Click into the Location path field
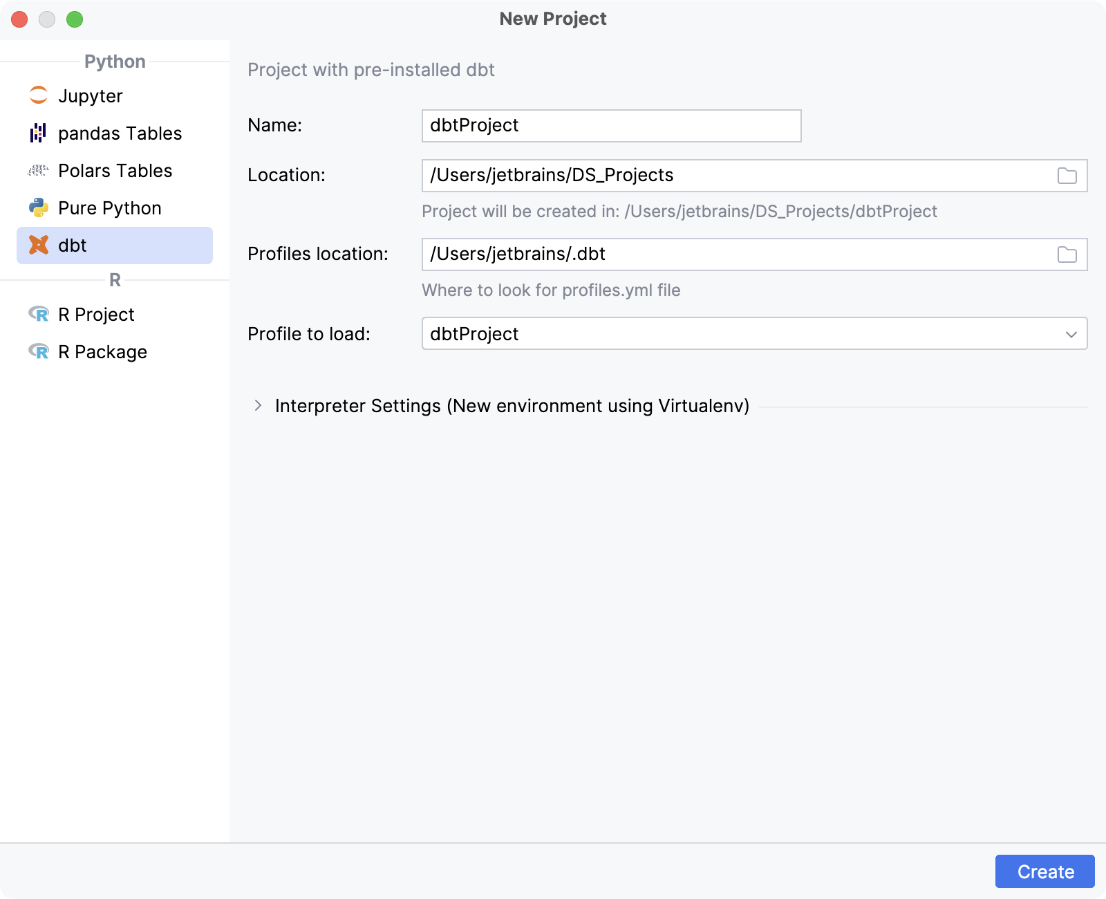The image size is (1106, 899). coord(733,176)
